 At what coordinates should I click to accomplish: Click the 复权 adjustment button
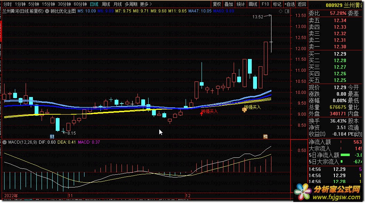coord(217,4)
